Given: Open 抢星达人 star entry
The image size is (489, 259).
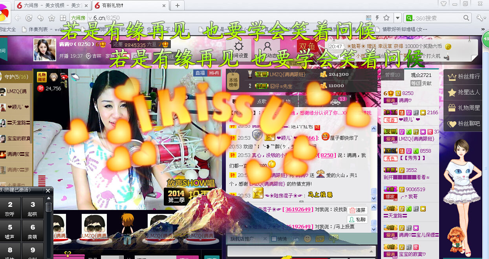Looking at the screenshot, I should pos(464,92).
